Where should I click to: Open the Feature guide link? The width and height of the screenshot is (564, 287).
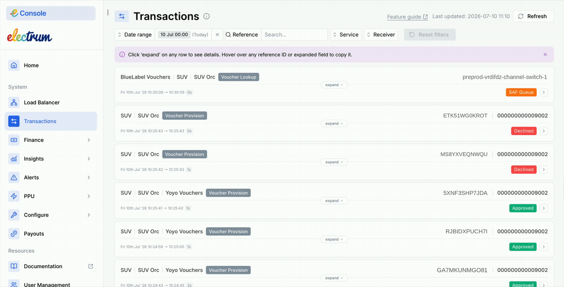(407, 16)
